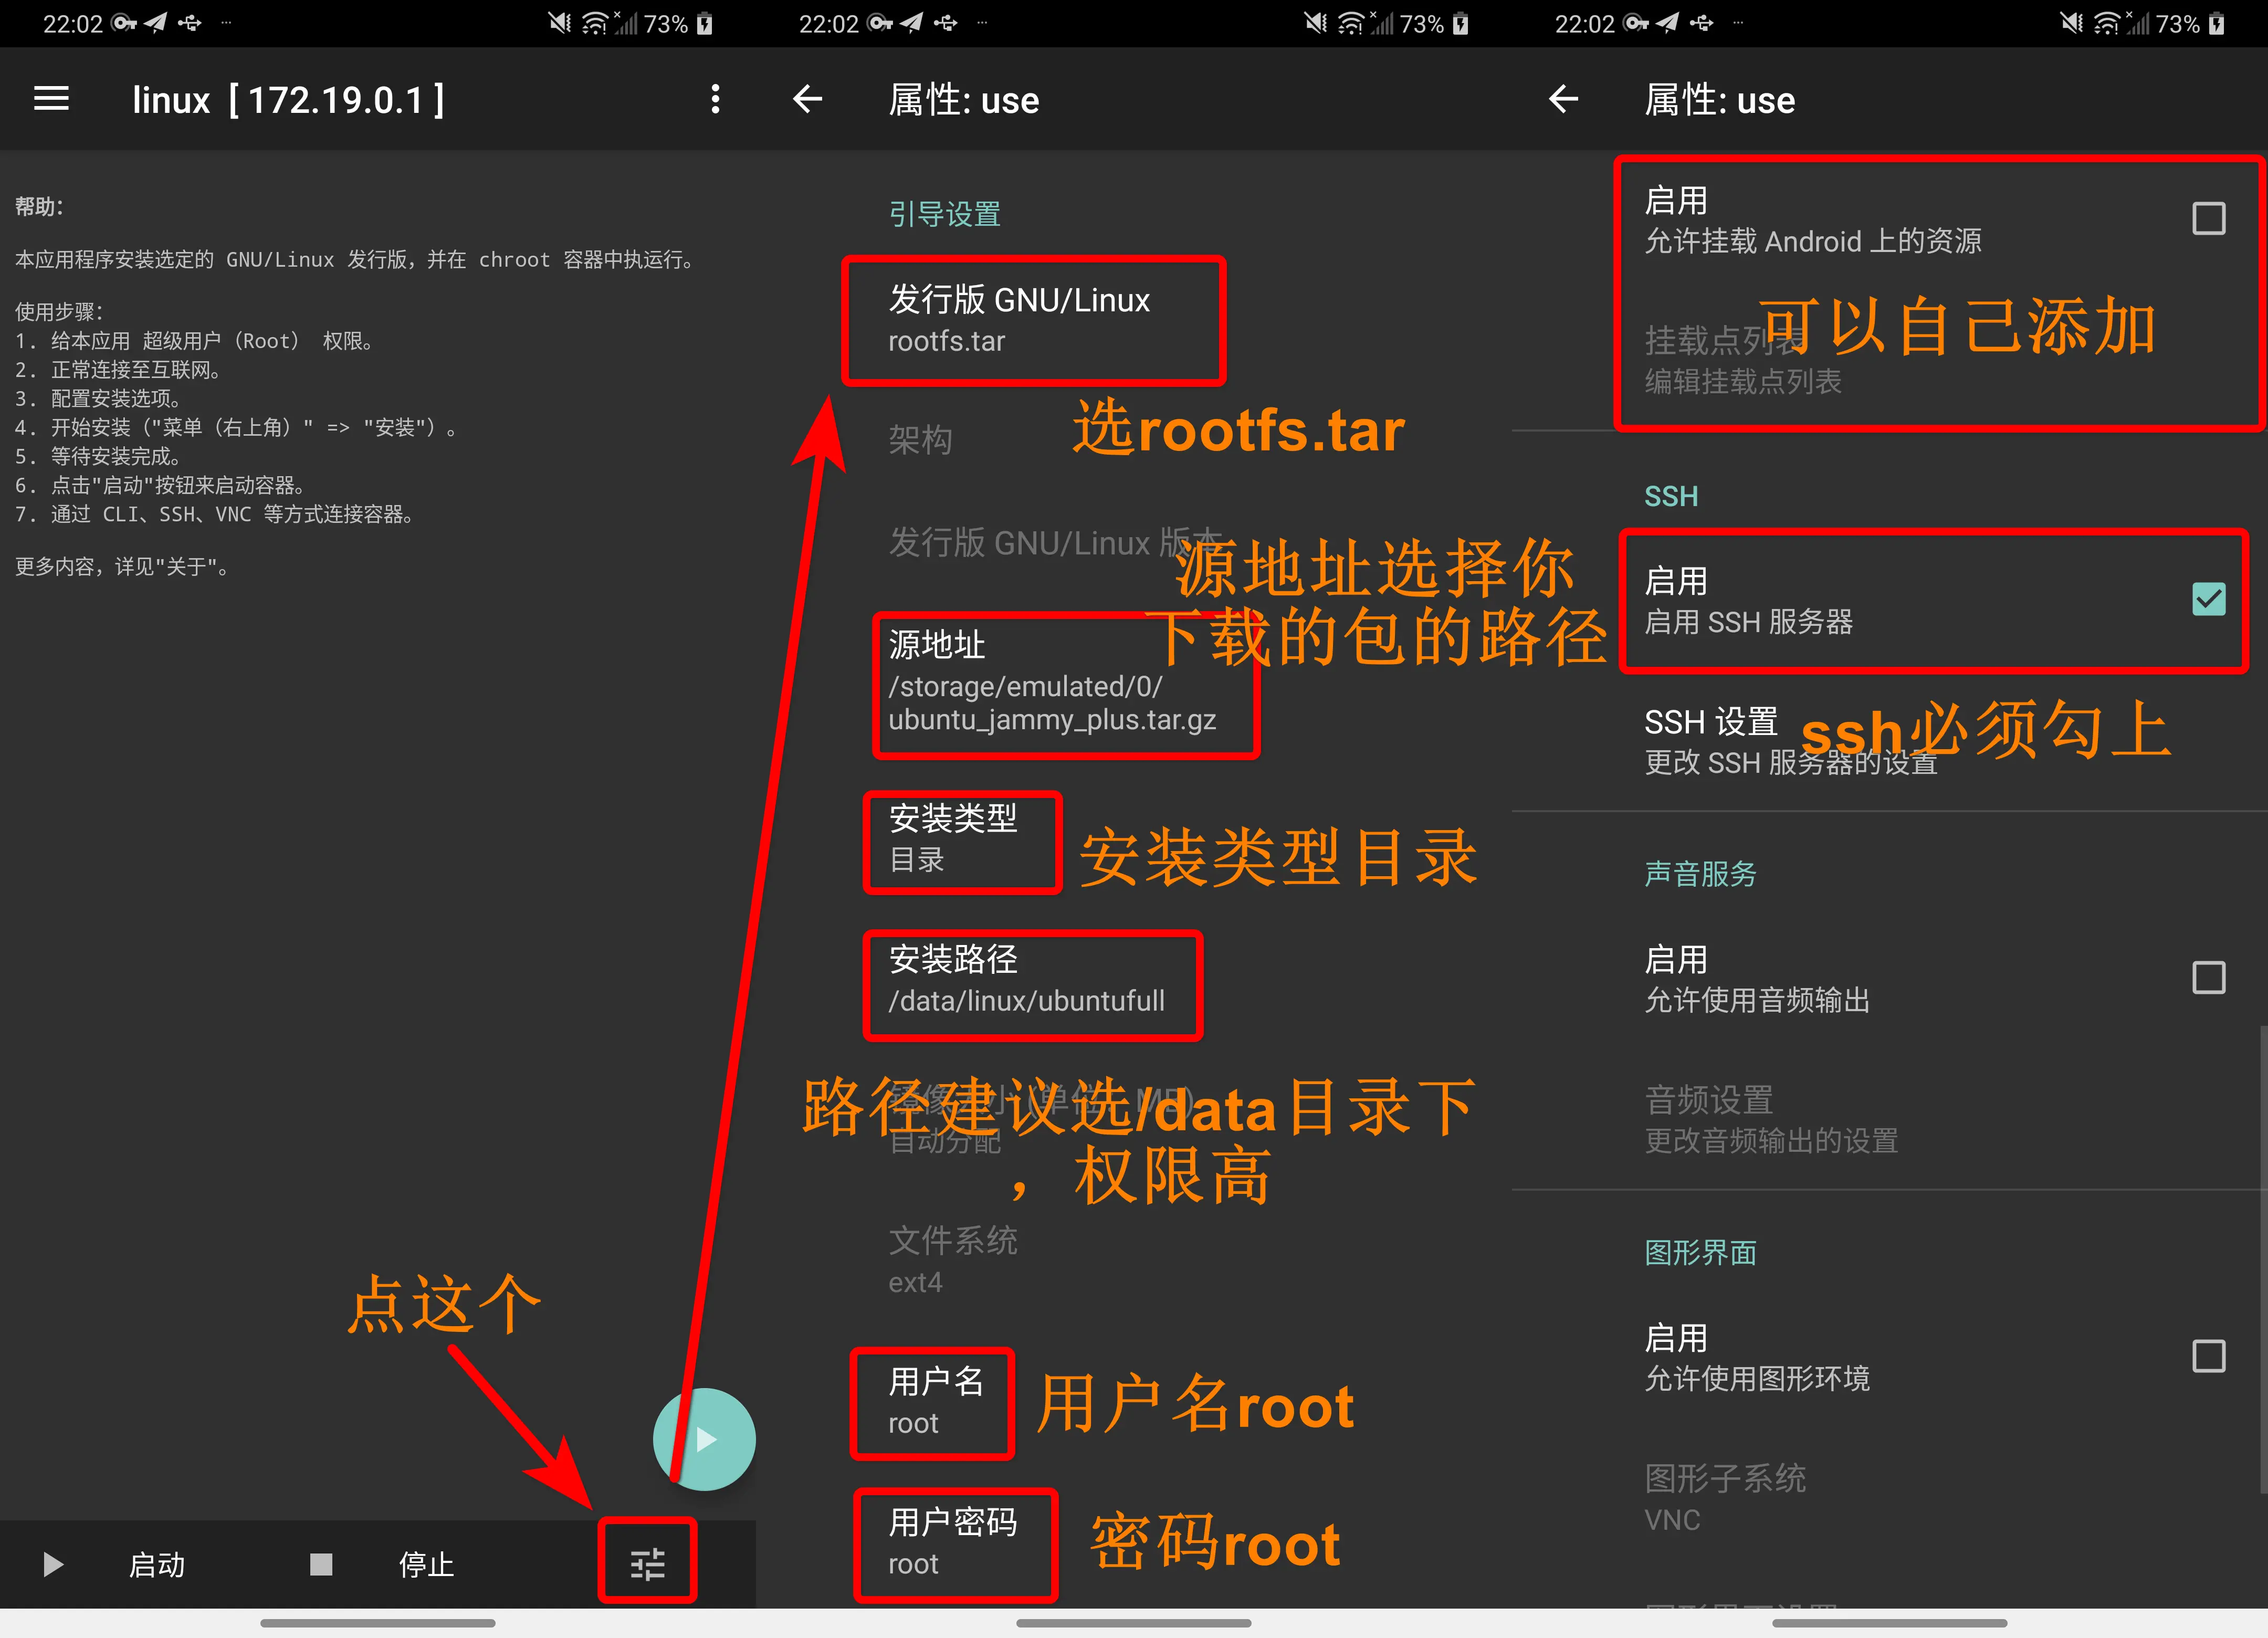Viewport: 2268px width, 1638px height.
Task: Tap the round green play floating button
Action: [704, 1439]
